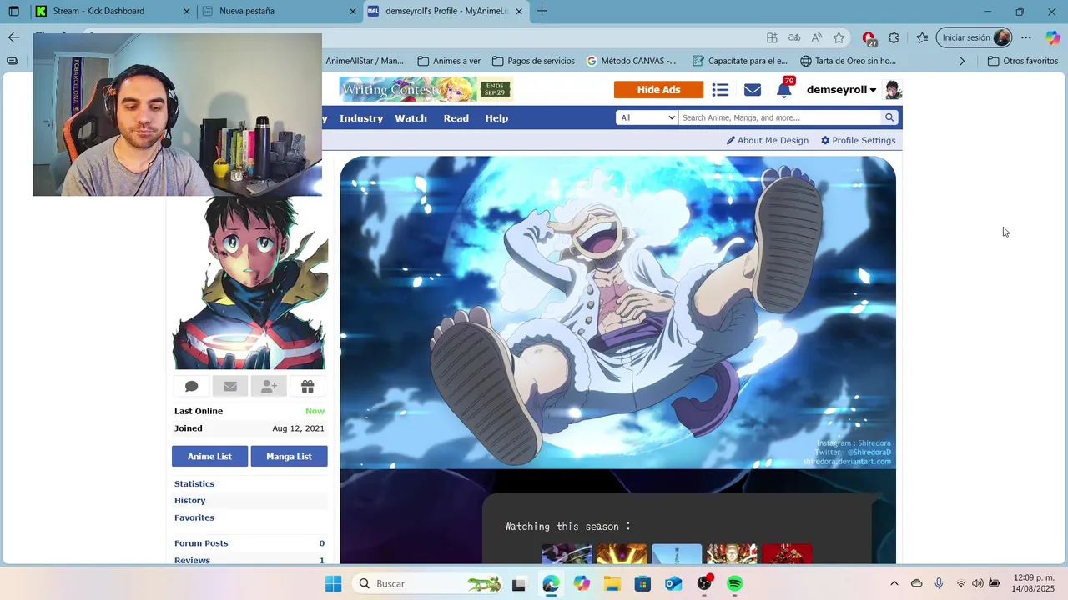The width and height of the screenshot is (1068, 600).
Task: Open the Read menu in the MAL navigation
Action: point(456,118)
